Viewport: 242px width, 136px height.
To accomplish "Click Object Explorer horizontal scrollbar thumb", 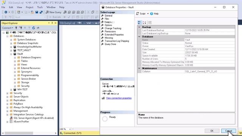I will (19, 133).
